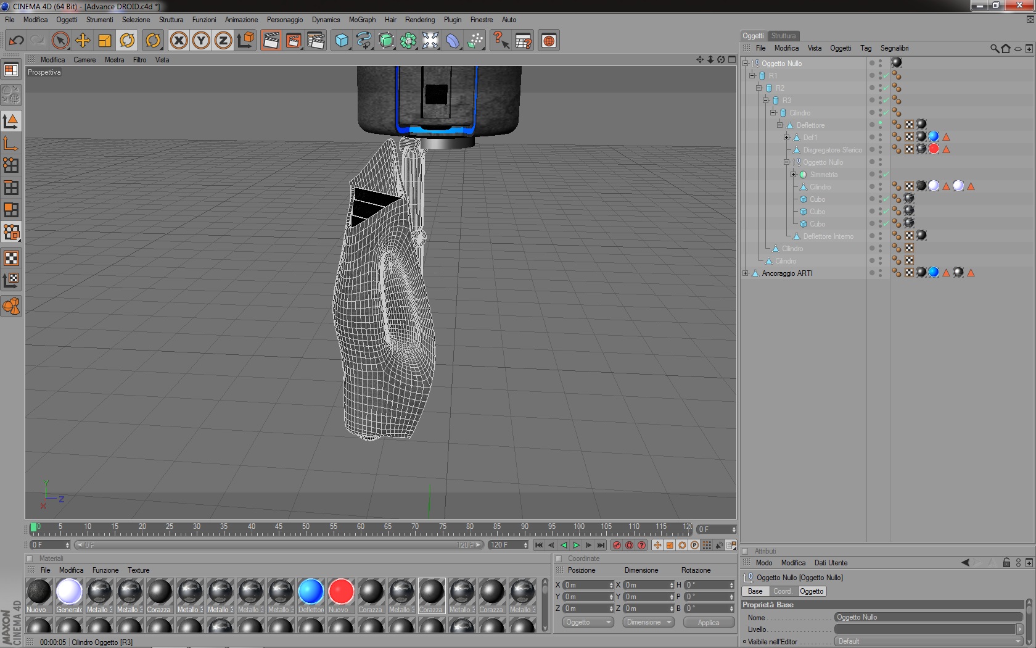The image size is (1036, 648).
Task: Open the web globe icon
Action: click(549, 41)
